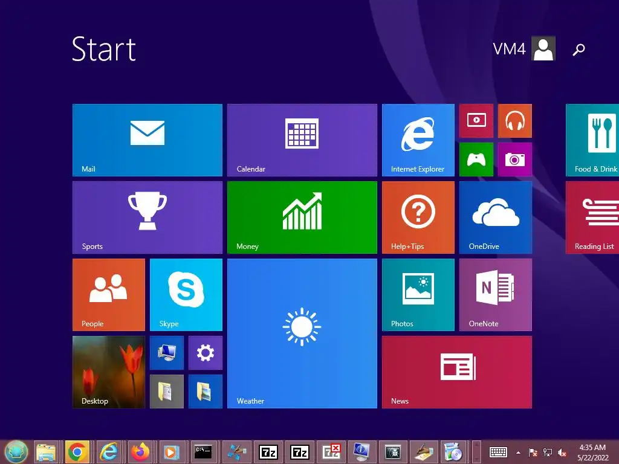Open File Explorer from the taskbar
619x464 pixels.
[x=46, y=452]
